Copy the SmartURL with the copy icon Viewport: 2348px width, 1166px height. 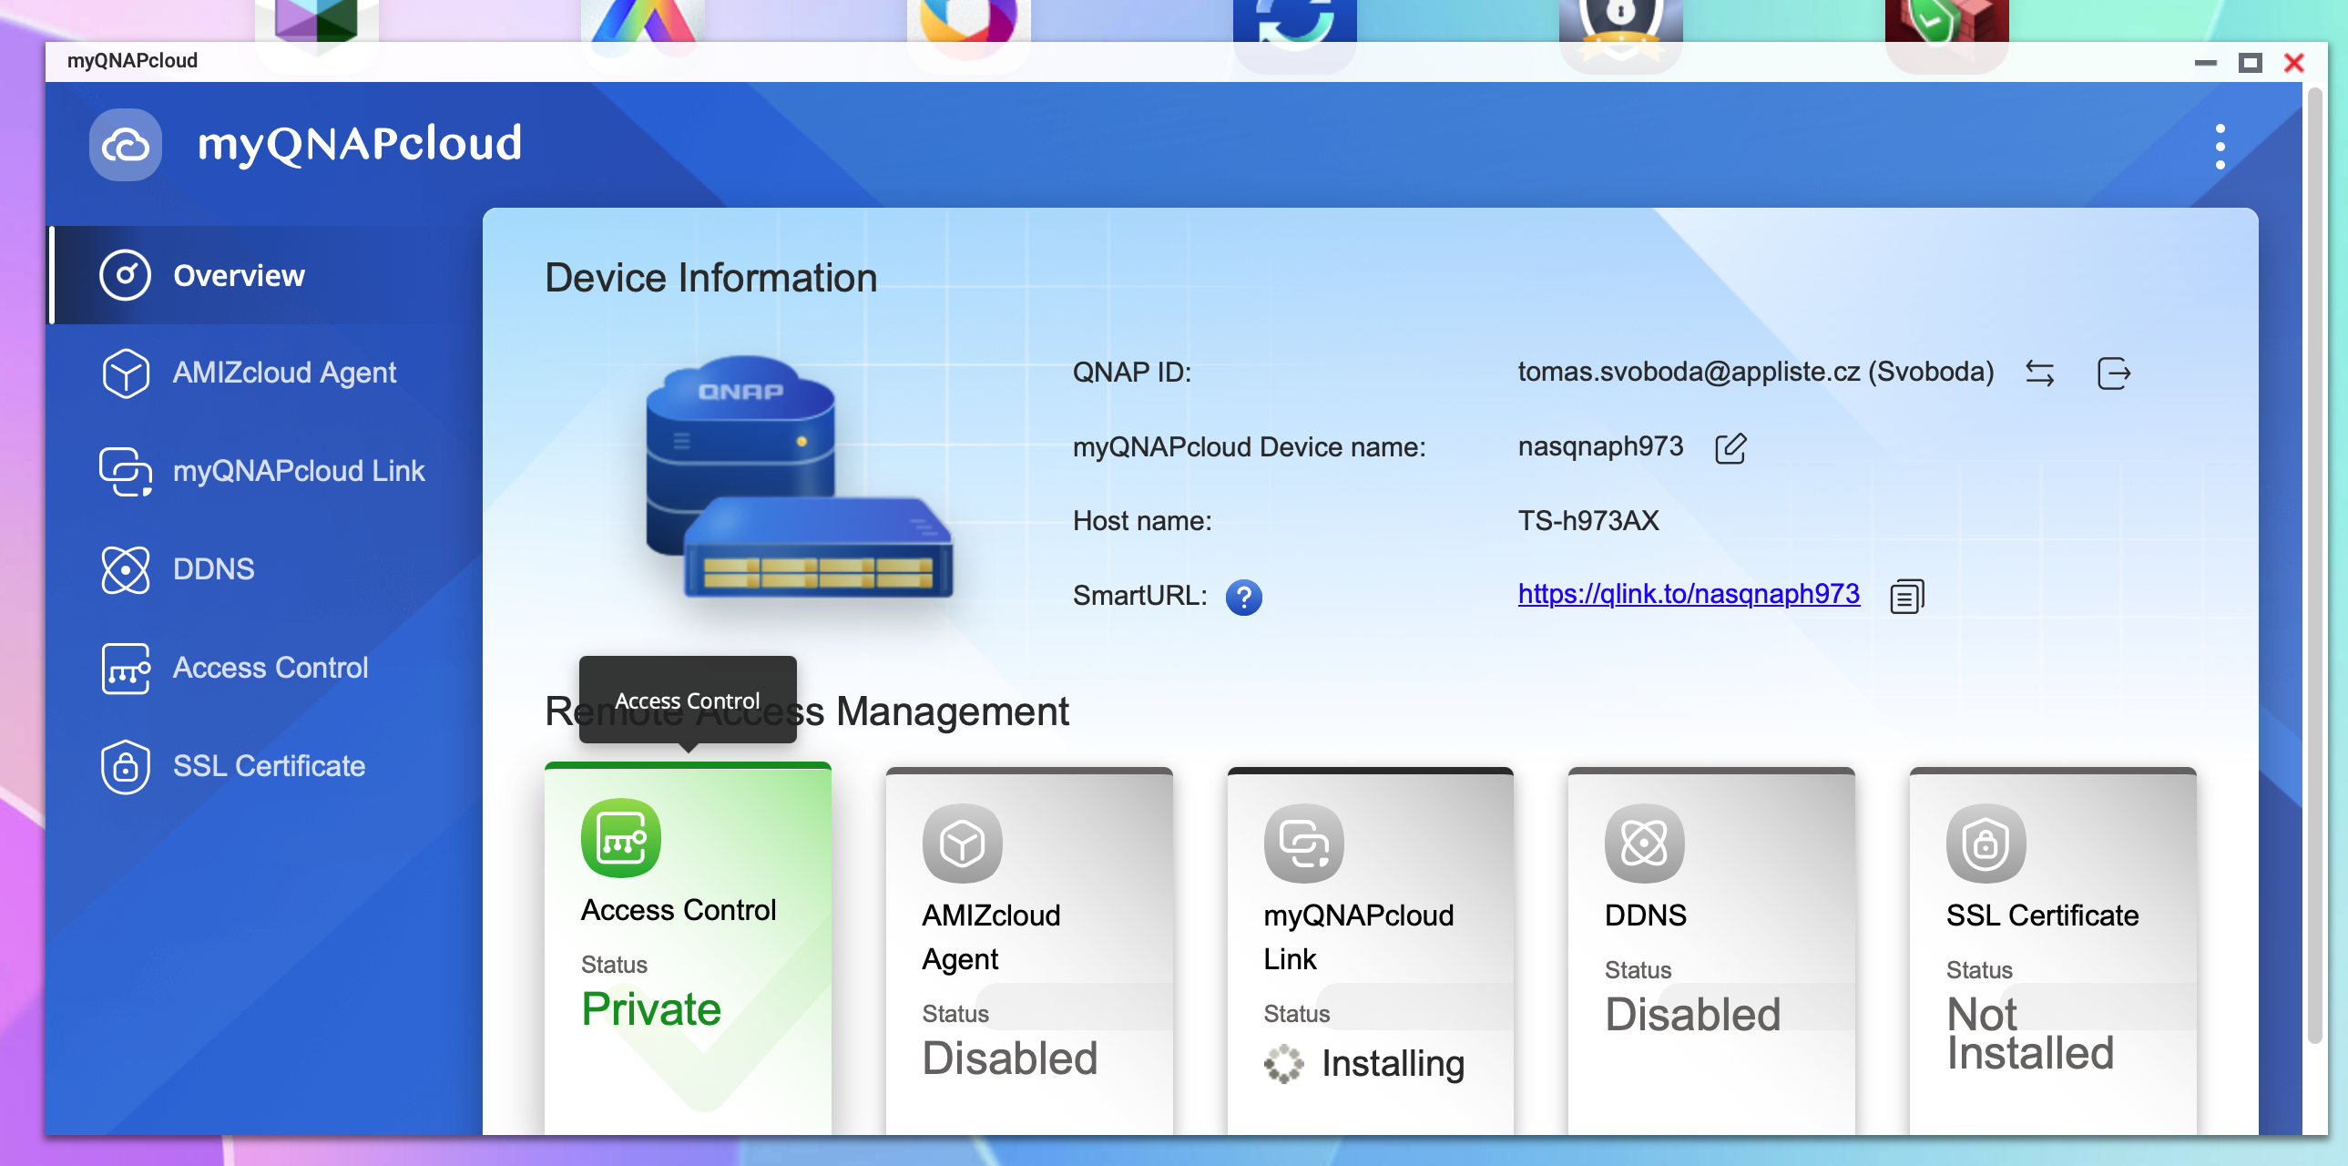coord(1906,597)
